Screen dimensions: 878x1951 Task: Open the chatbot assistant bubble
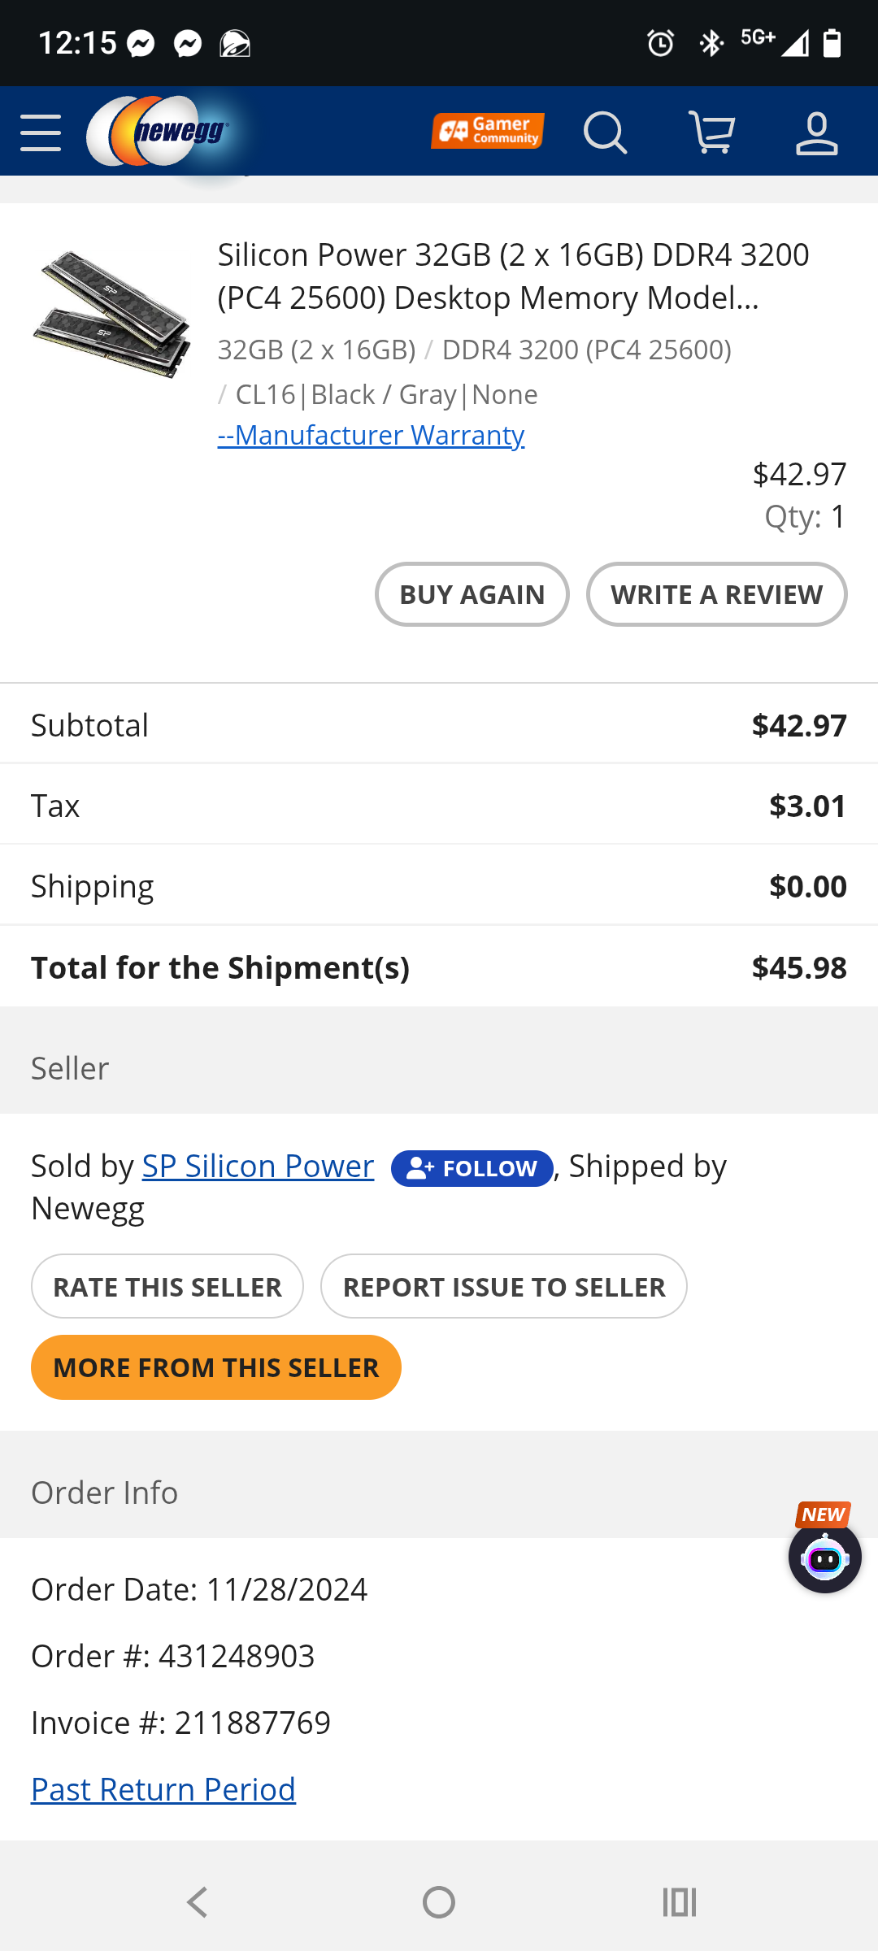coord(824,1557)
